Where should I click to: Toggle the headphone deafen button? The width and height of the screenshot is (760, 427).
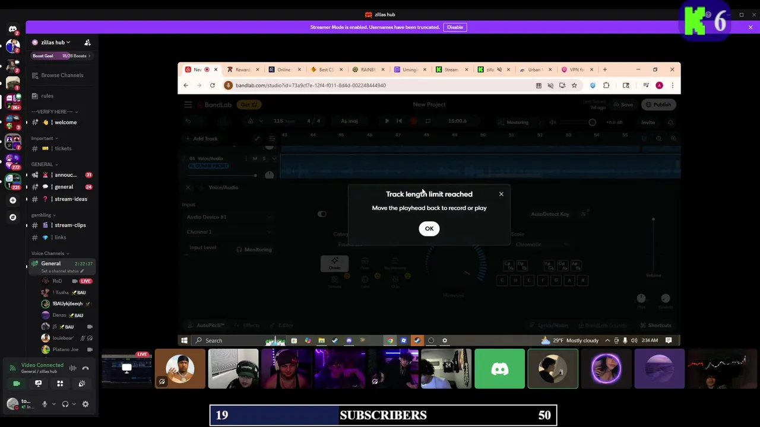[65, 404]
